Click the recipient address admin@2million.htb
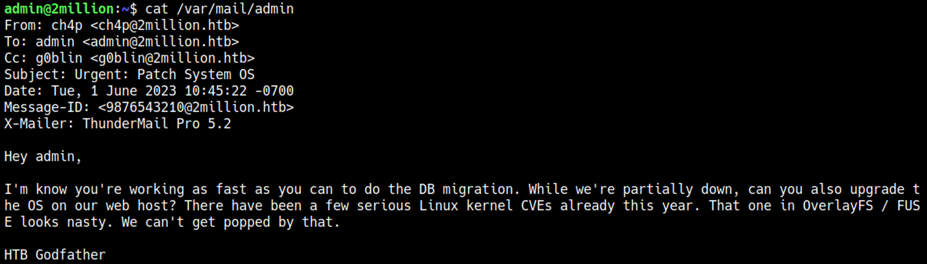Screen dimensions: 927x264 [160, 42]
